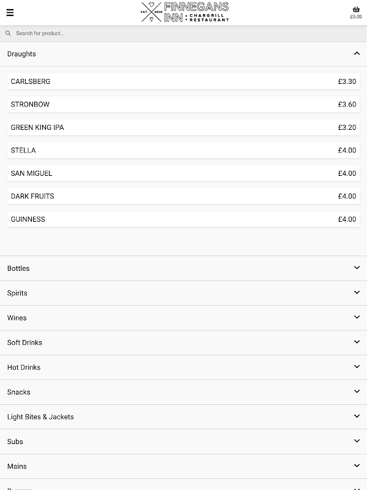Screen dimensions: 367x490
Task: Expand the Mains category
Action: pyautogui.click(x=183, y=466)
